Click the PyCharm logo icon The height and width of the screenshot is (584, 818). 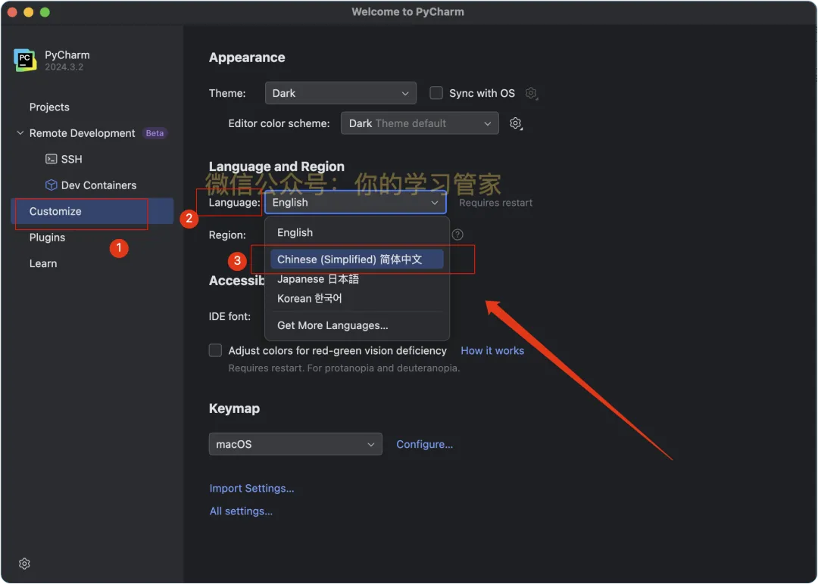25,60
